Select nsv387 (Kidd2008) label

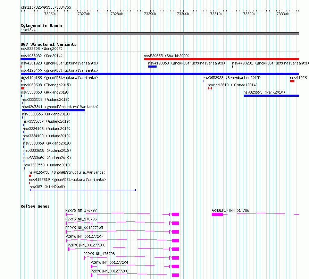click(x=47, y=187)
